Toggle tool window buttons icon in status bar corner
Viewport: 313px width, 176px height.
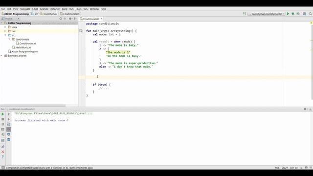[3, 168]
